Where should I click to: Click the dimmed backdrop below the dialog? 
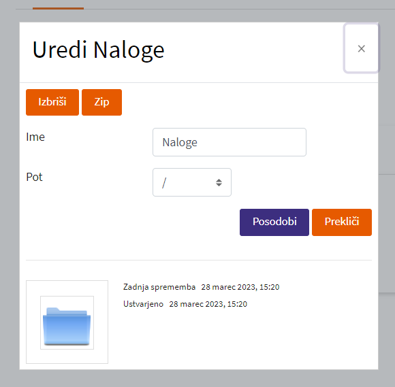coord(197,378)
